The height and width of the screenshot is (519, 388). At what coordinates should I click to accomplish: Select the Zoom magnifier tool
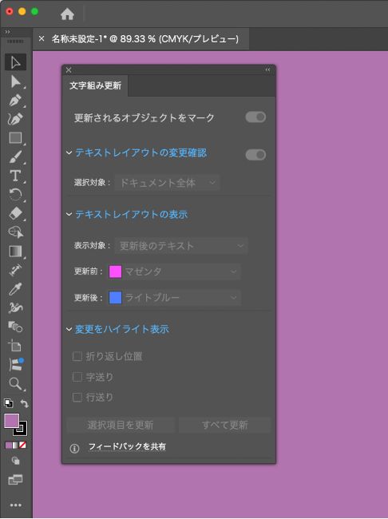15,383
